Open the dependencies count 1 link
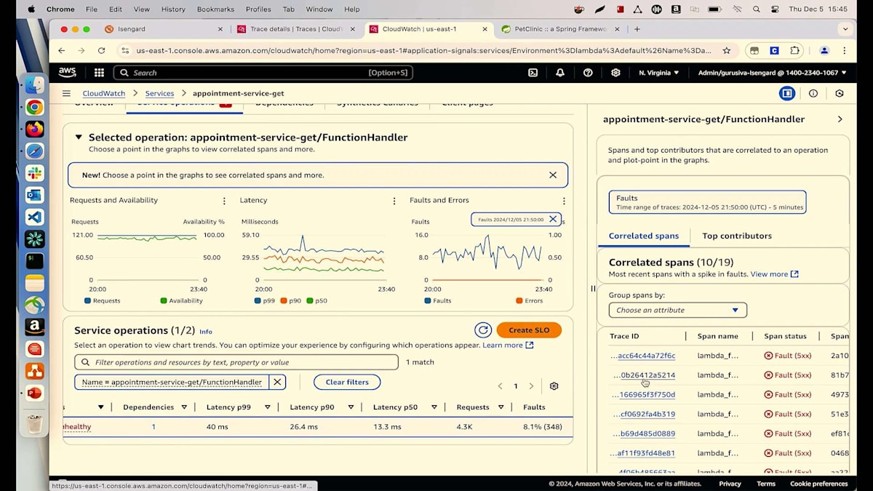The height and width of the screenshot is (491, 873). pos(154,427)
